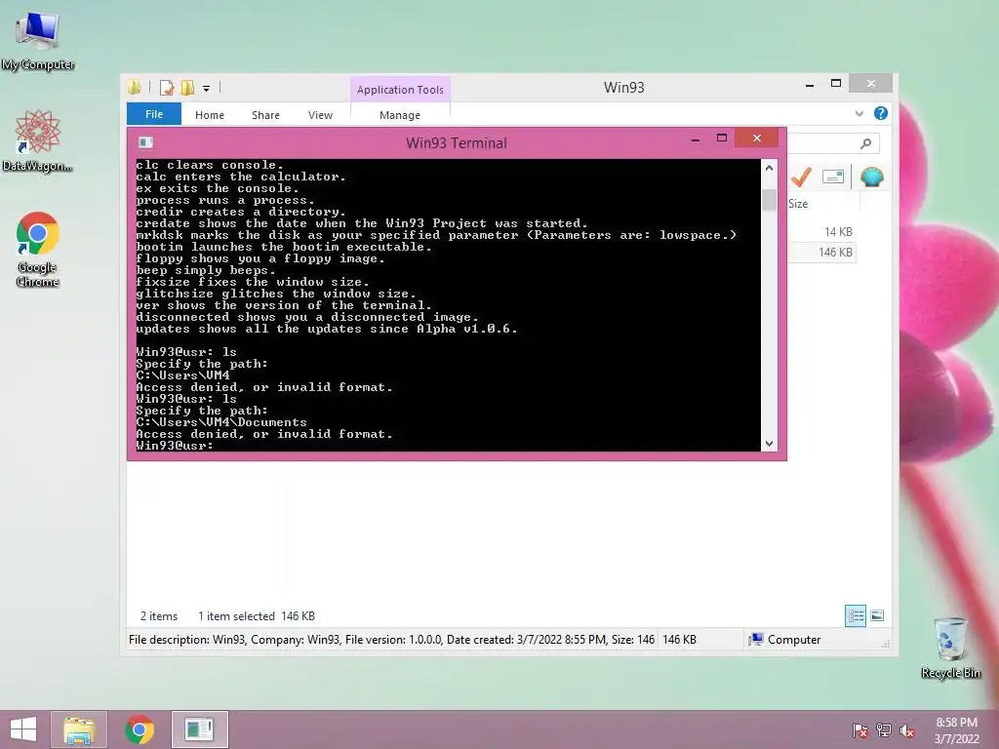The image size is (999, 749).
Task: Expand Customize Quick Access Toolbar dropdown
Action: pos(207,89)
